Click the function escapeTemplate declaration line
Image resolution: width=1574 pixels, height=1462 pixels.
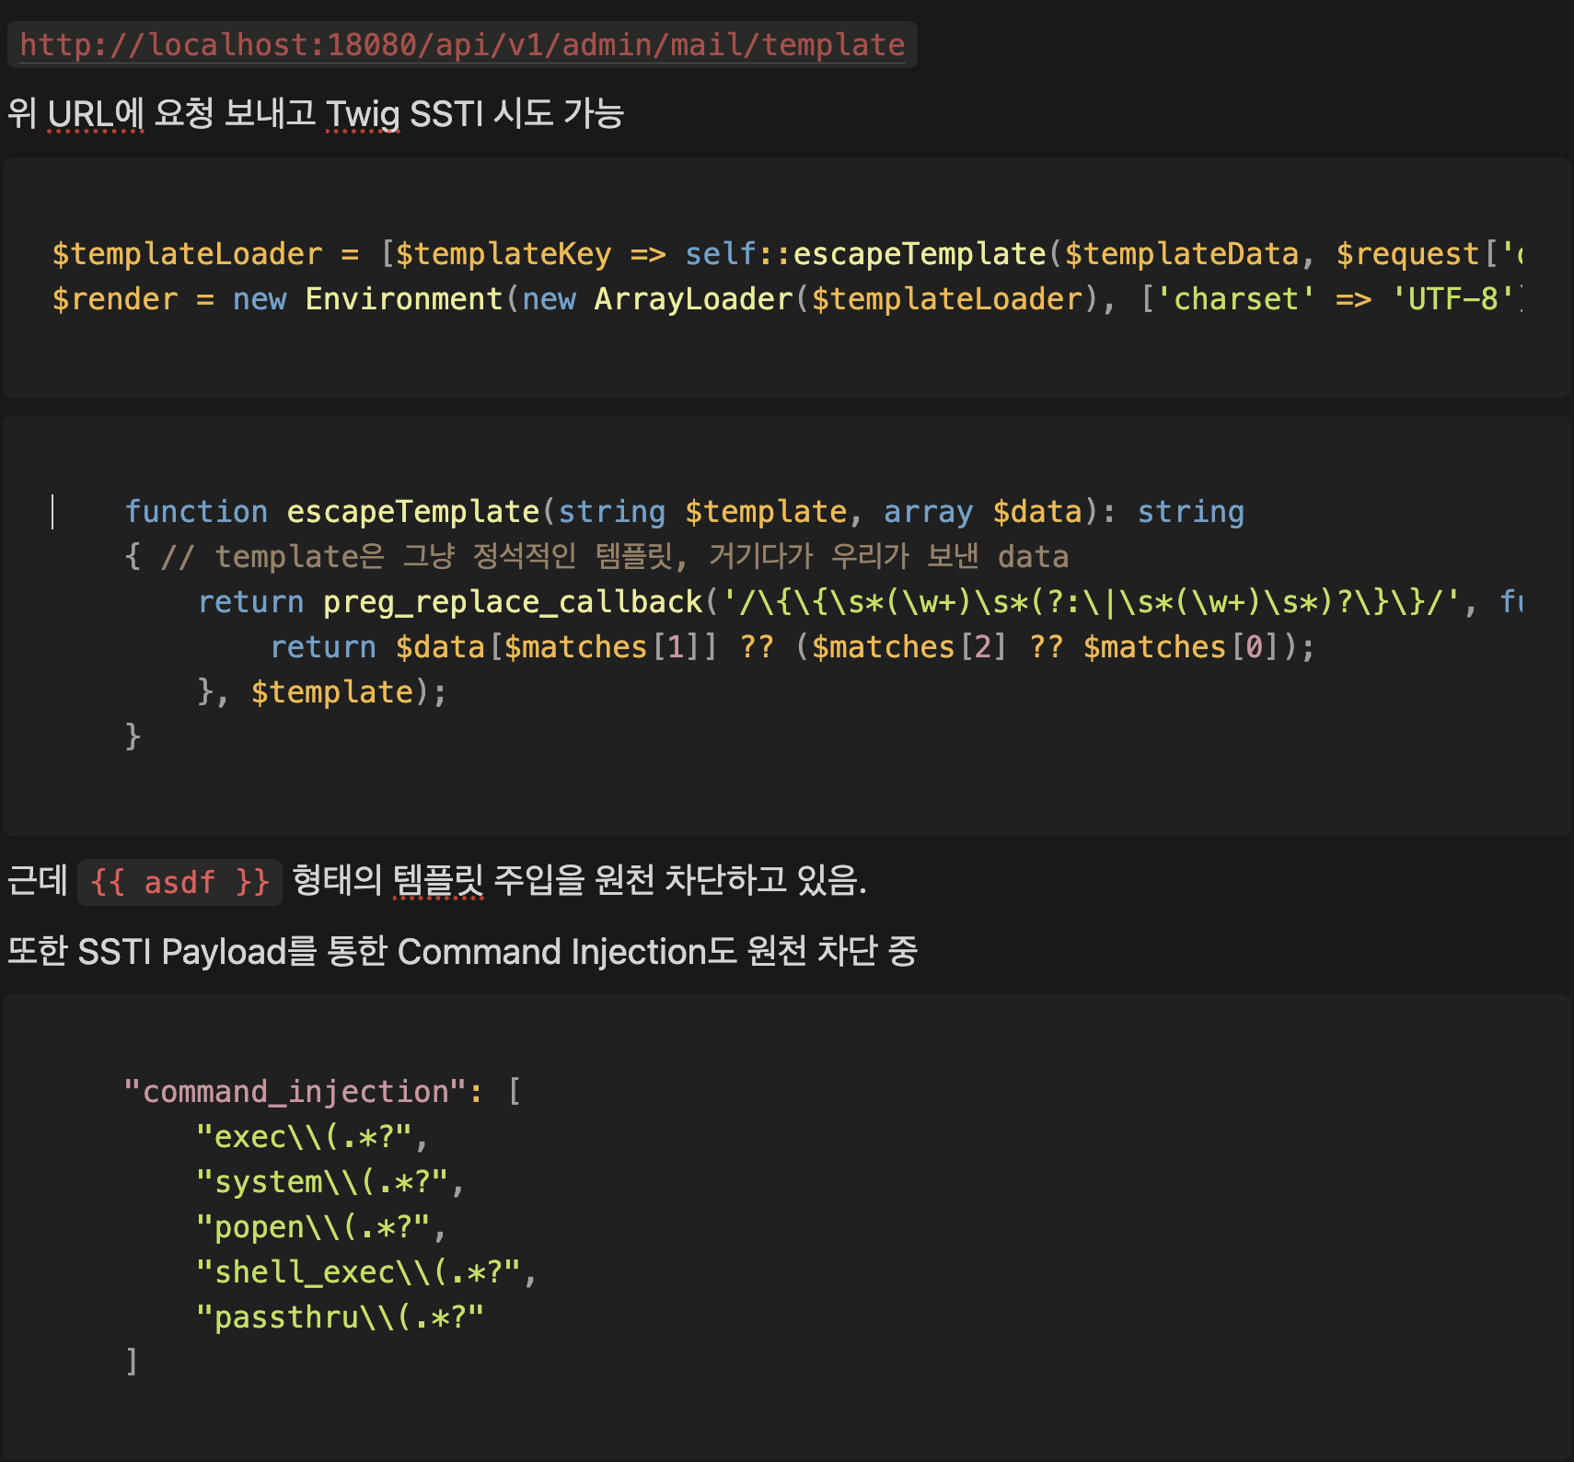coord(685,512)
